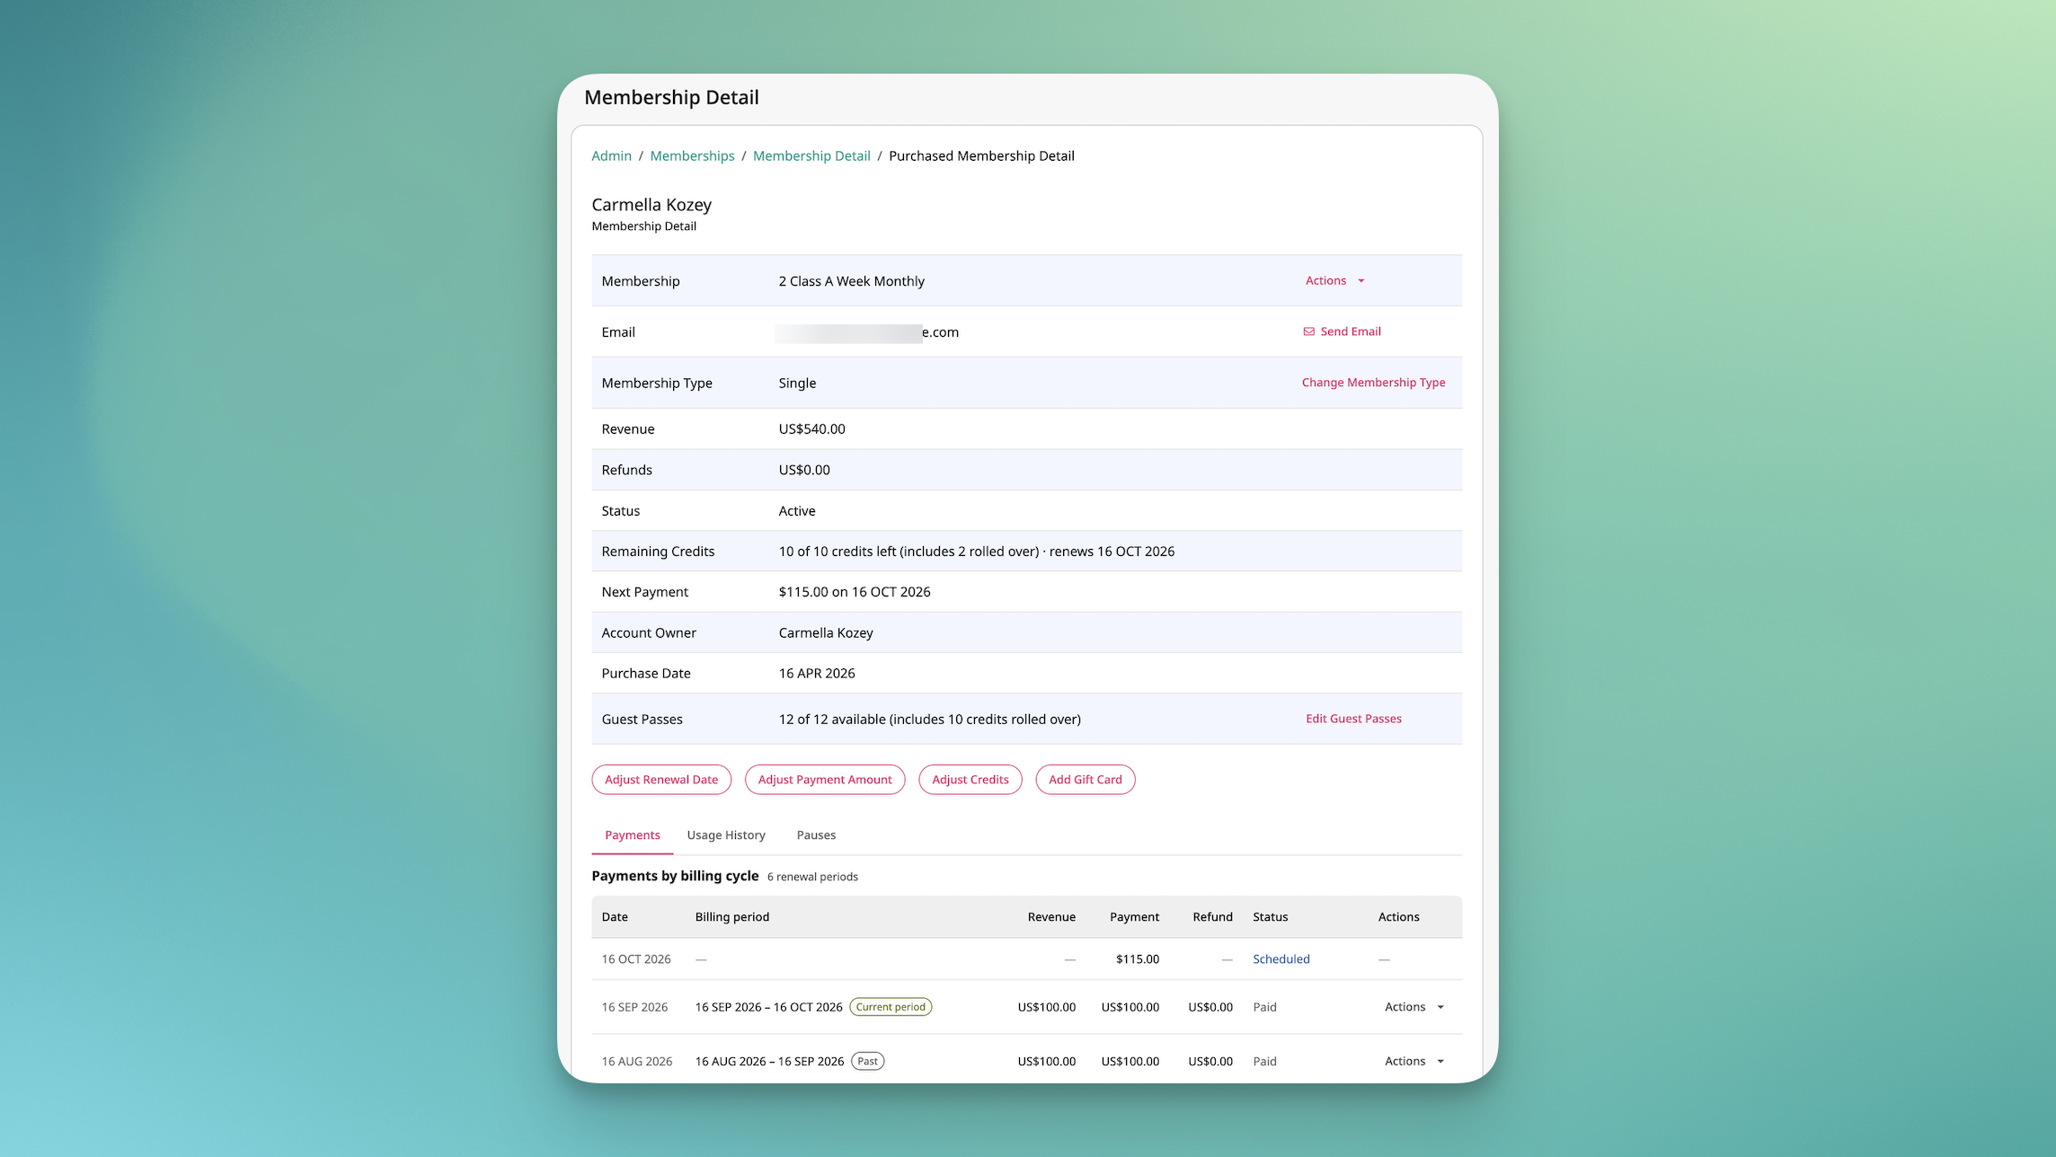
Task: Click the Scheduled status text
Action: coord(1281,959)
